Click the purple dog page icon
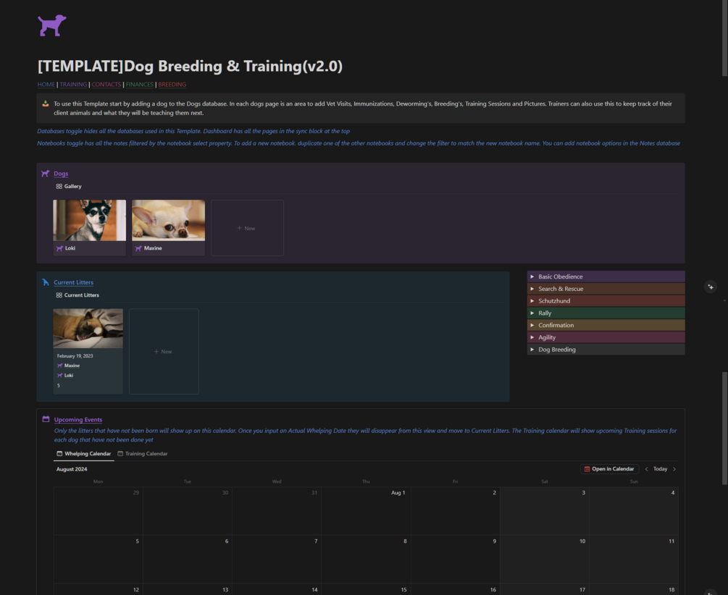The height and width of the screenshot is (595, 728). pyautogui.click(x=52, y=25)
